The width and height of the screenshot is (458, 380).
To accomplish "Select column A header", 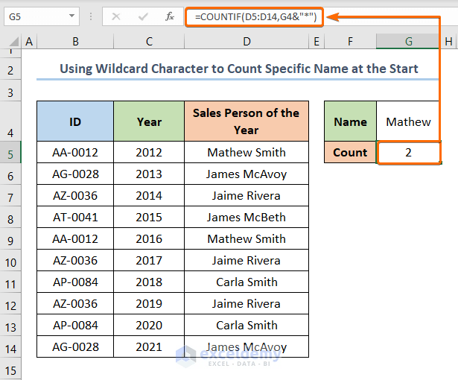I will [29, 42].
